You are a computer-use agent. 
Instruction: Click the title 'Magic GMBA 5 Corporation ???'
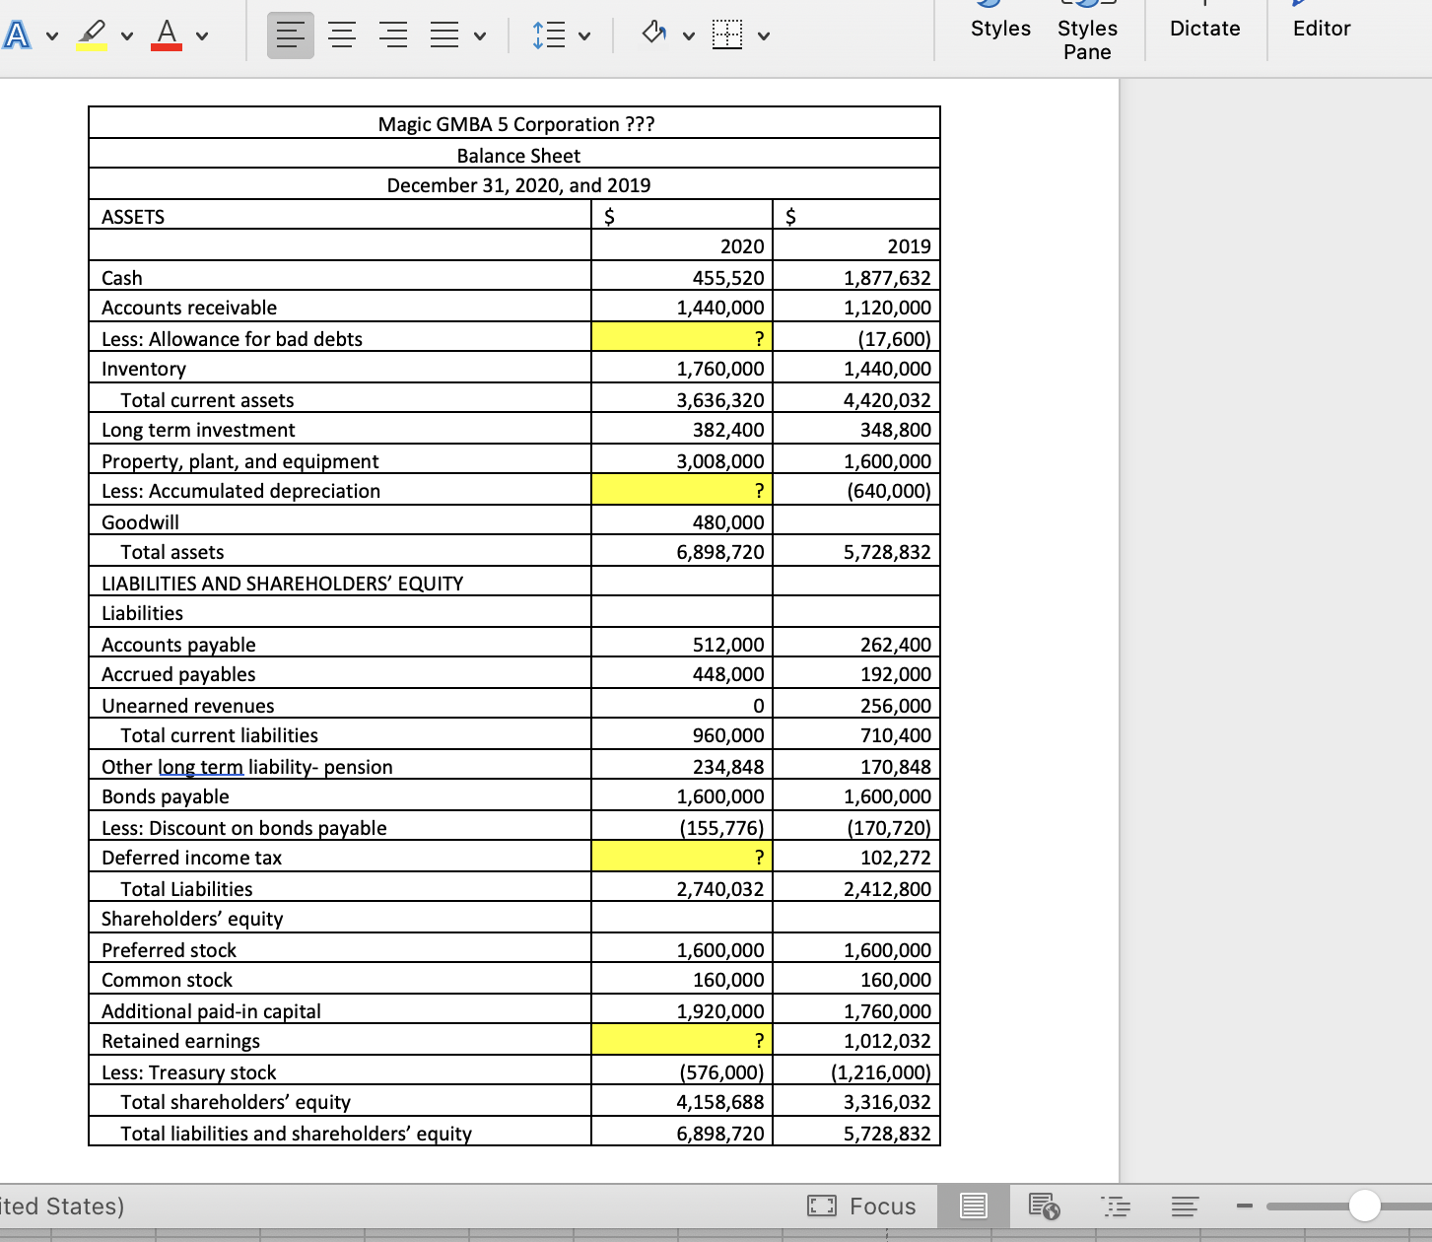tap(516, 124)
